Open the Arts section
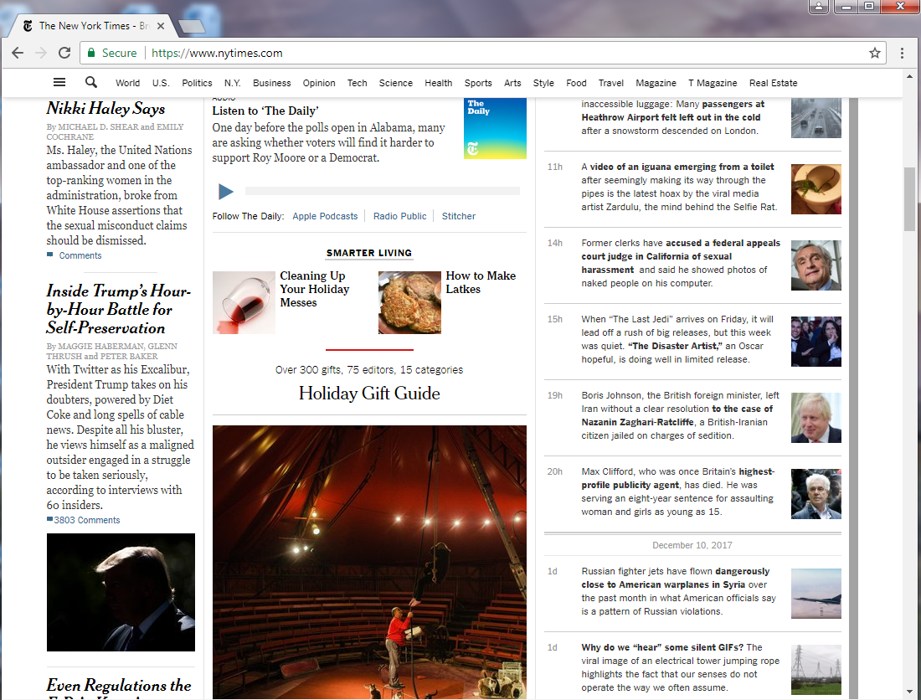921x700 pixels. click(x=512, y=83)
